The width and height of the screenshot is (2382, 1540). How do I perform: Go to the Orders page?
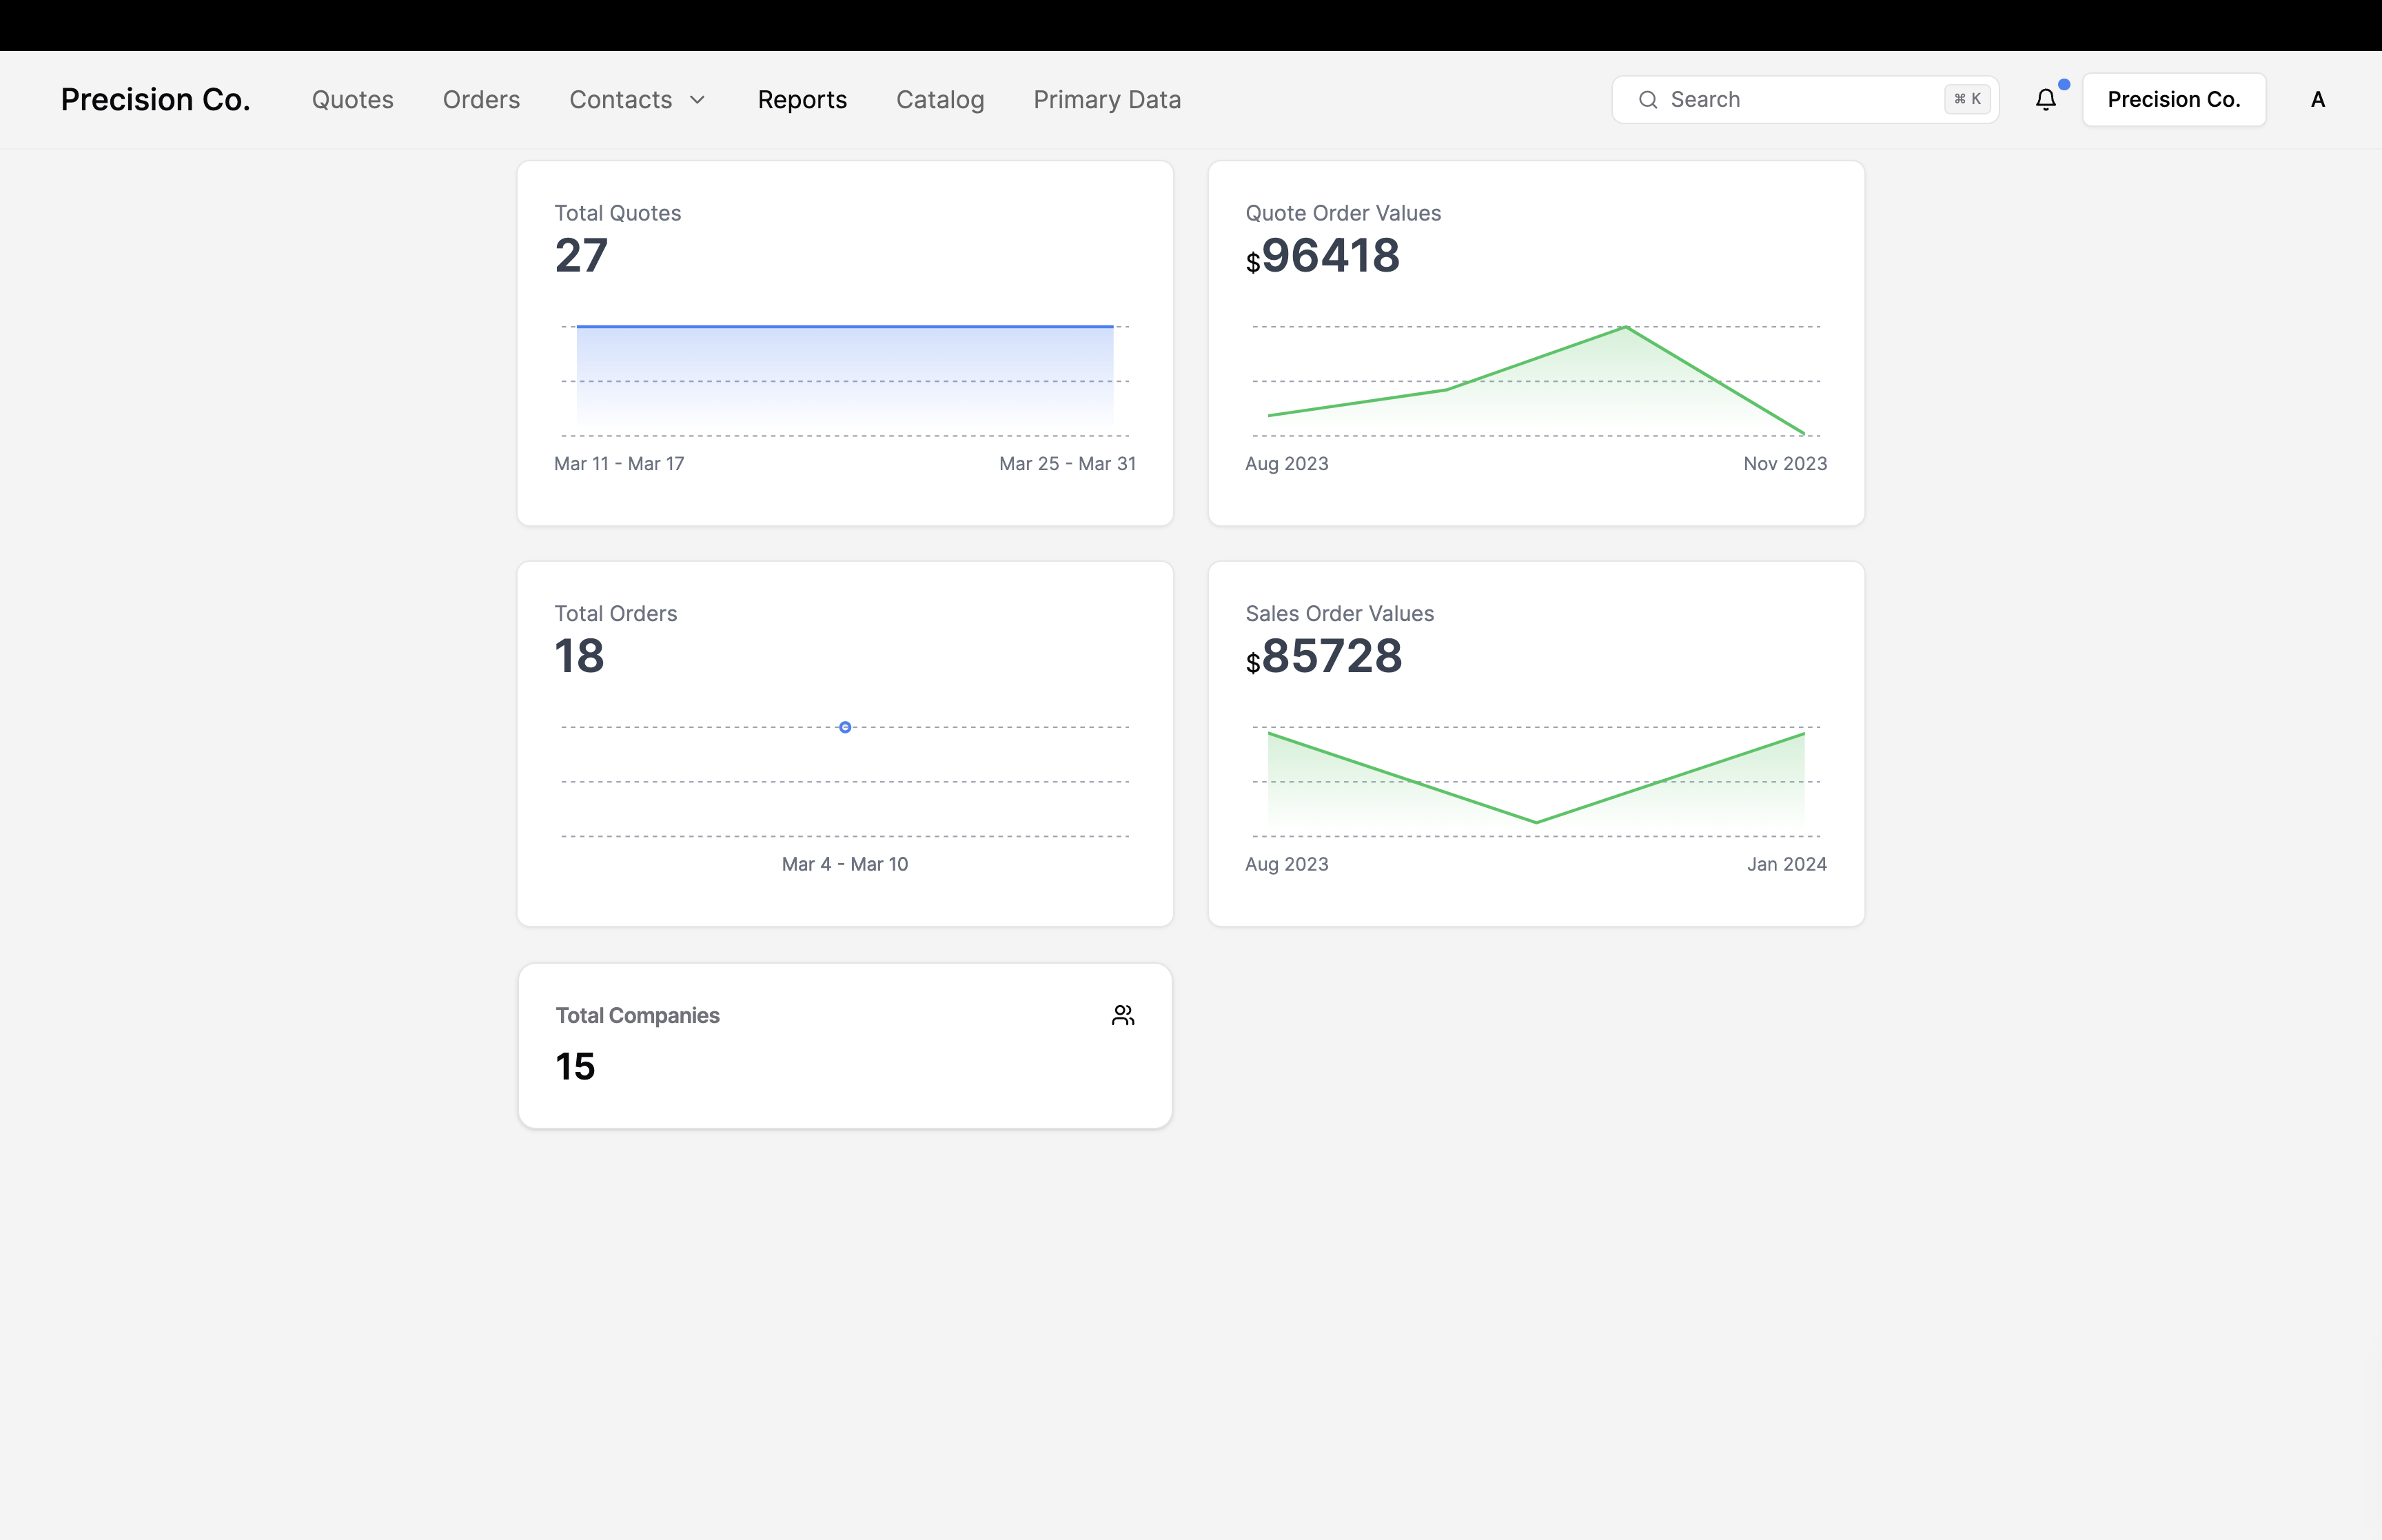pos(481,99)
